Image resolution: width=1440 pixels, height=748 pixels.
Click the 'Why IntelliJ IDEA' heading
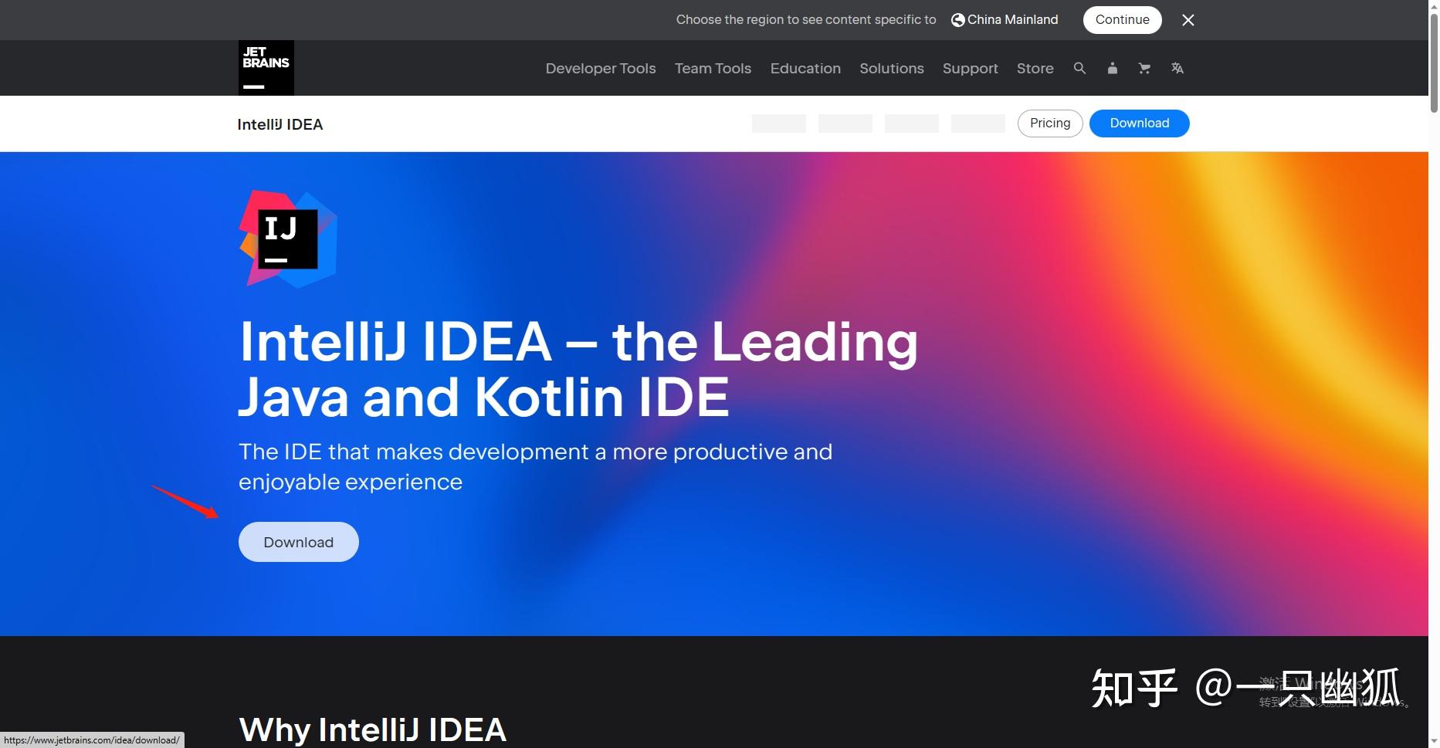[x=373, y=729]
